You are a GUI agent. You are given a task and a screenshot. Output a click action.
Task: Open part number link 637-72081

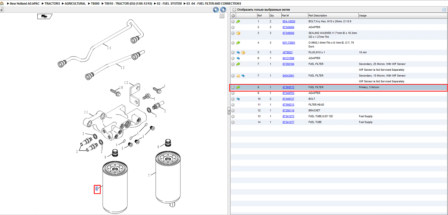tap(289, 43)
